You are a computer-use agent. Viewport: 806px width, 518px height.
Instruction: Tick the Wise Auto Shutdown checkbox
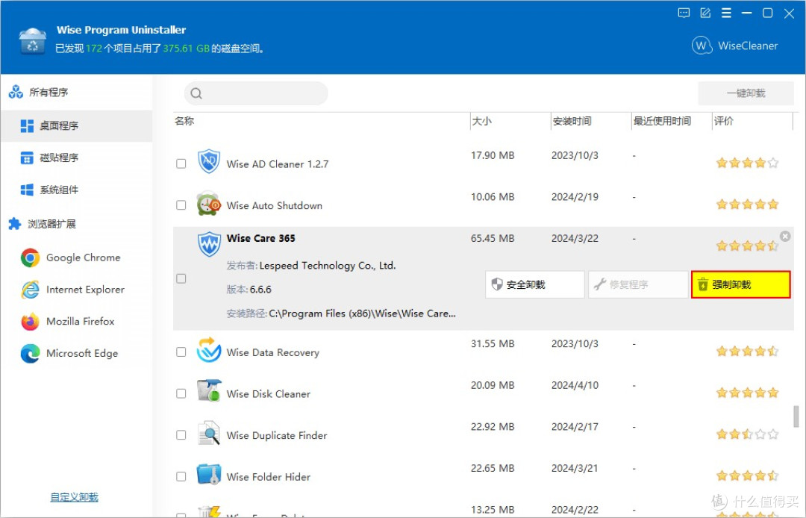coord(181,205)
